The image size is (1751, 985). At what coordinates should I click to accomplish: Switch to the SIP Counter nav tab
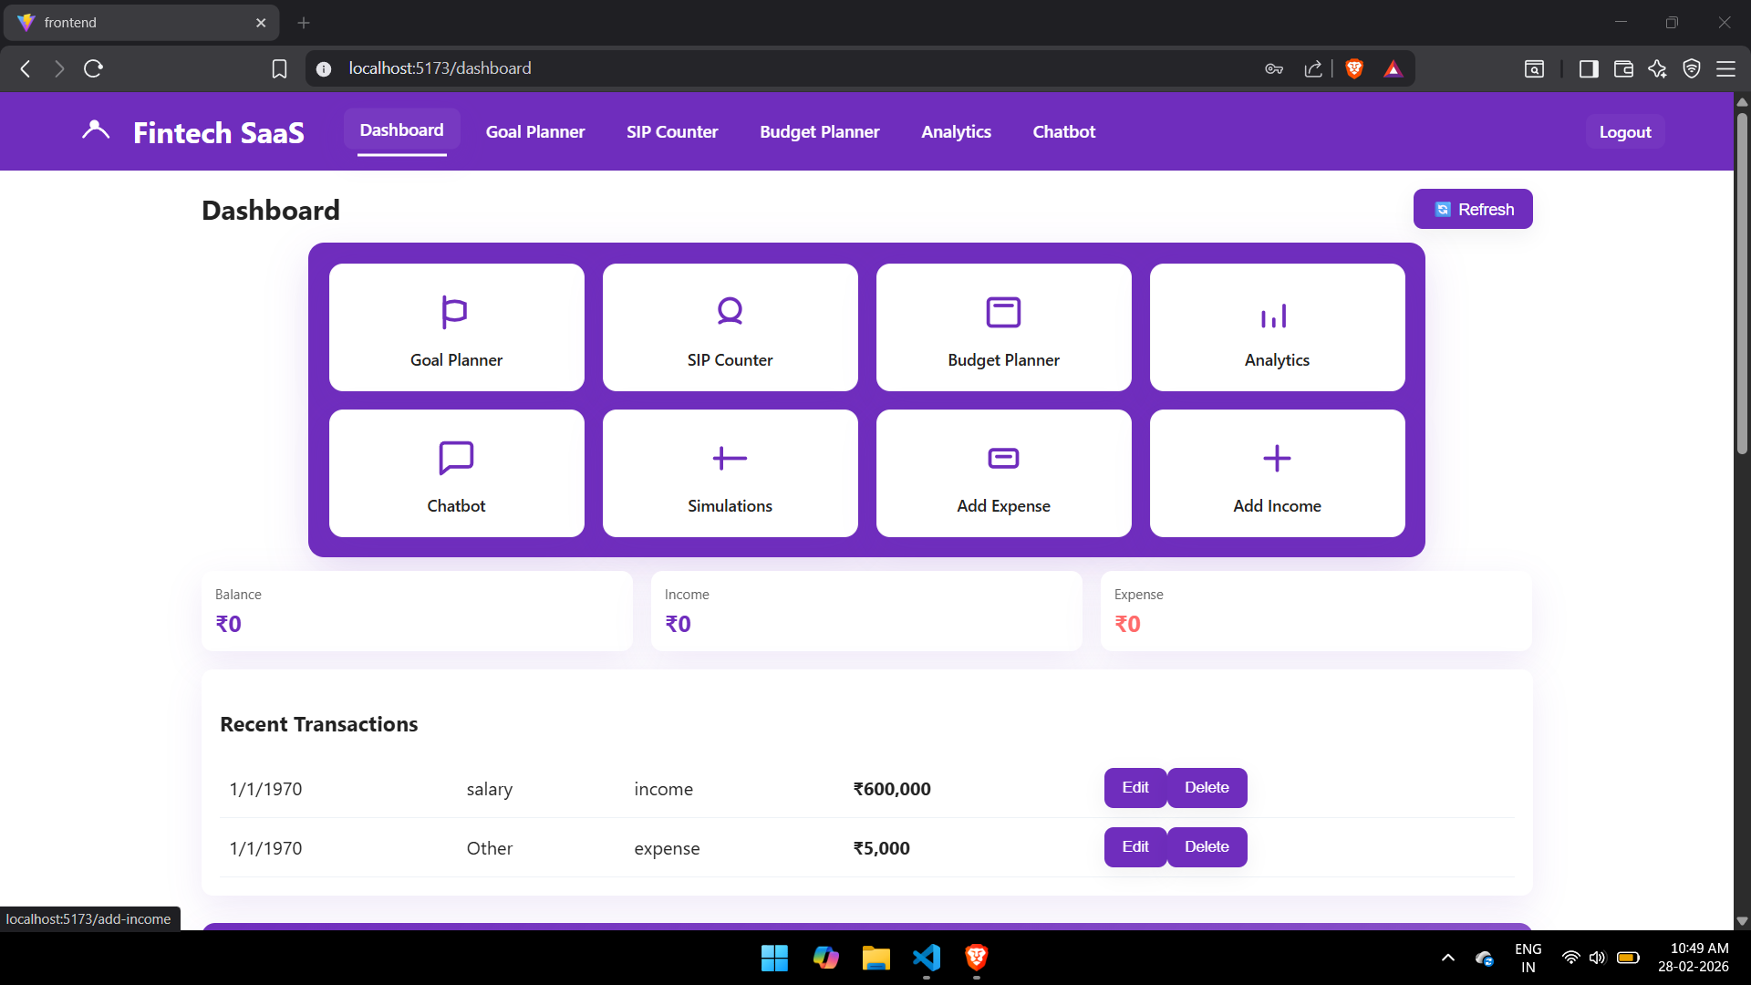point(672,131)
